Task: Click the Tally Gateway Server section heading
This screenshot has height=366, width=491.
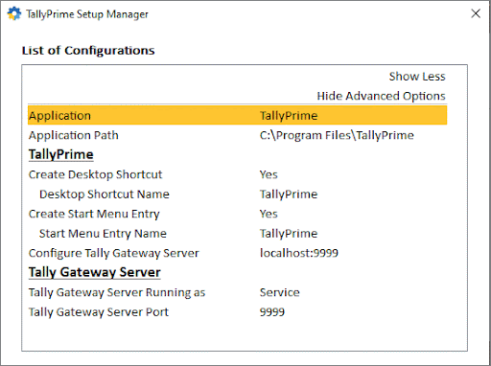Action: [x=95, y=272]
